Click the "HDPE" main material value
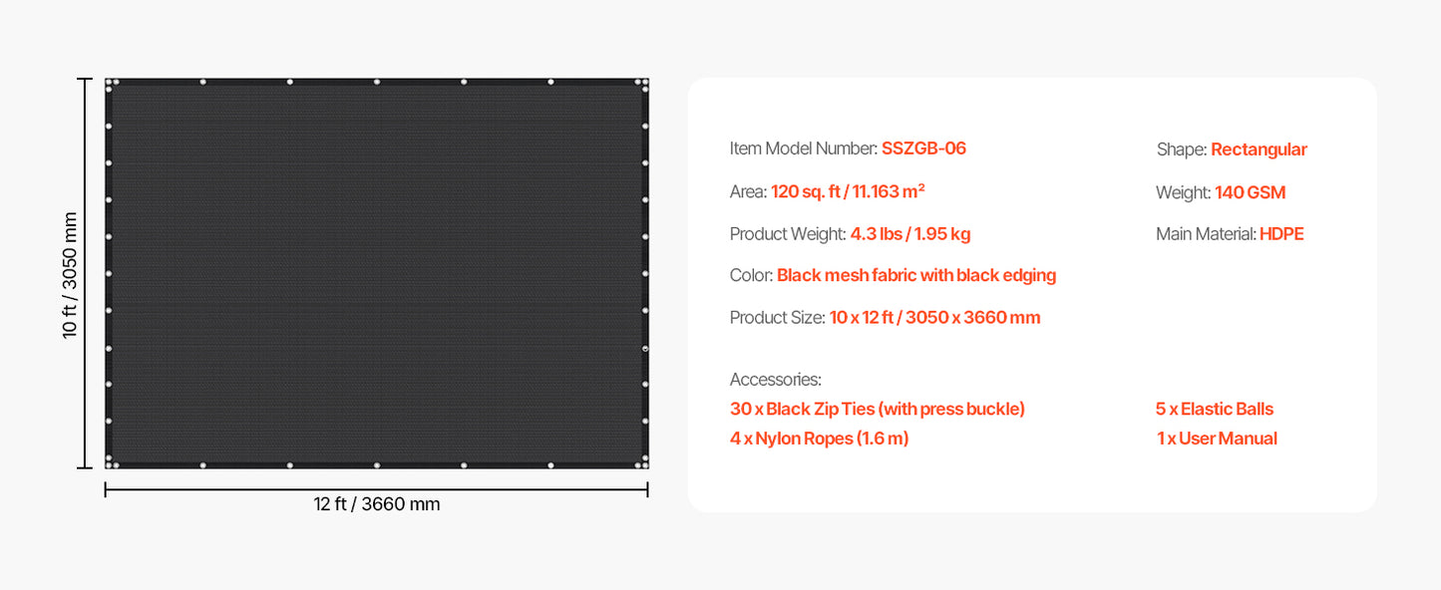The width and height of the screenshot is (1441, 590). coord(1281,234)
